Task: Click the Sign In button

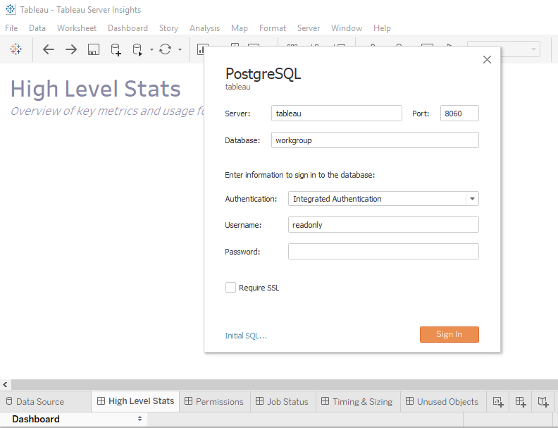Action: [449, 334]
